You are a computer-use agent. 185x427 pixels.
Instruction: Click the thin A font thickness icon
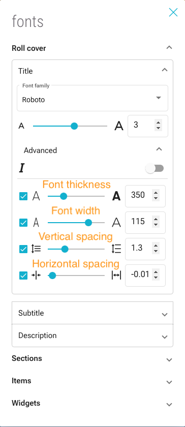click(x=36, y=196)
